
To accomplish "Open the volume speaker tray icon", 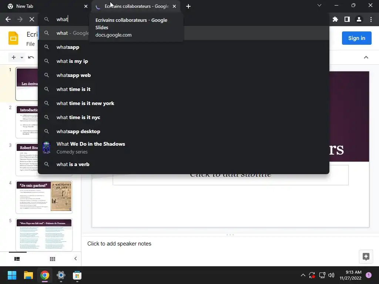I will coord(331,275).
